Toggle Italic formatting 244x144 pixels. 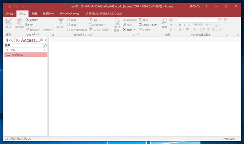[x=184, y=24]
